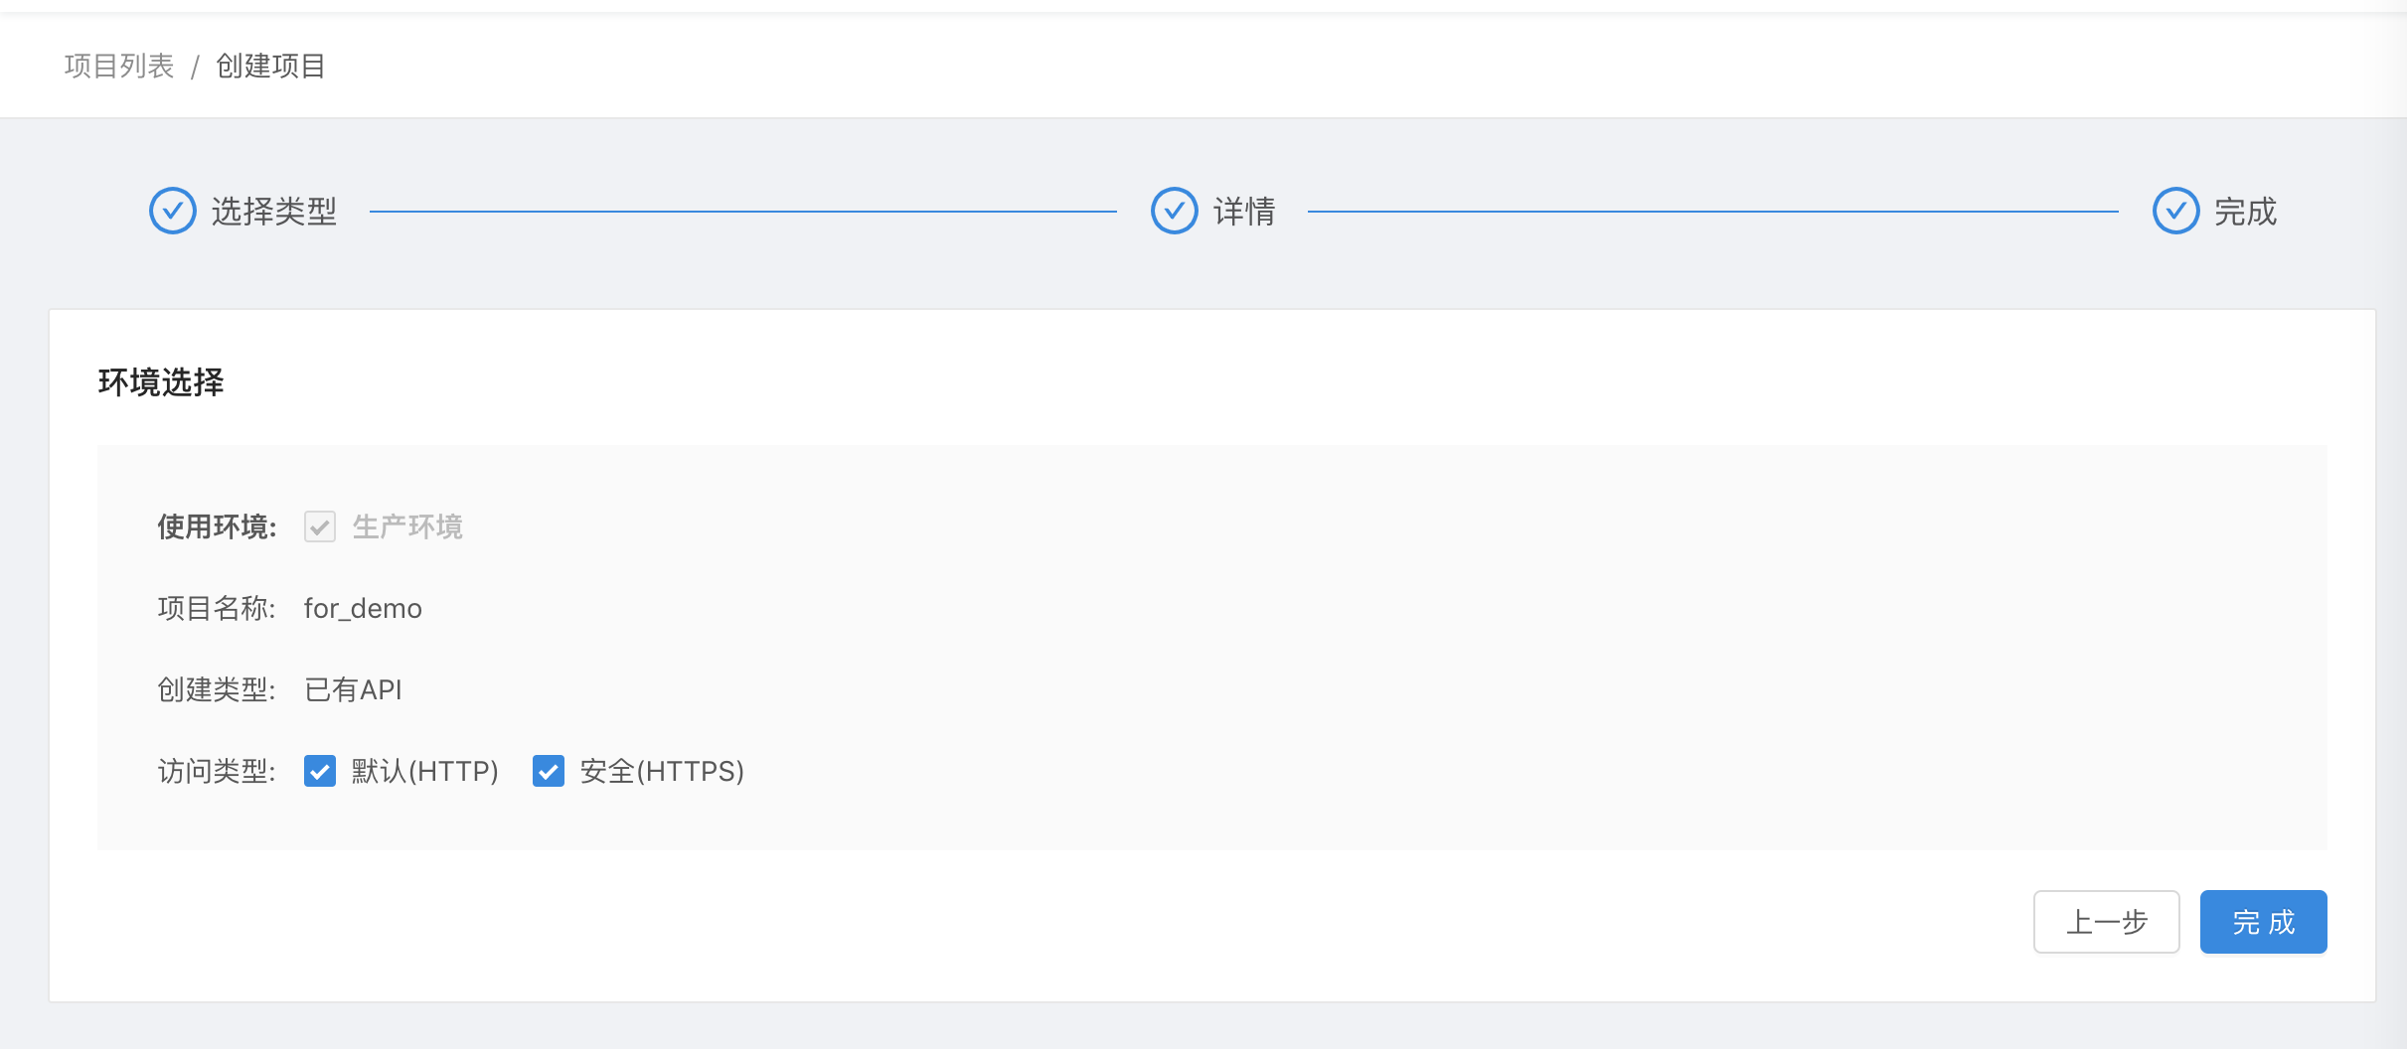This screenshot has height=1049, width=2407.
Task: Select the 详情 step label
Action: 1244,212
